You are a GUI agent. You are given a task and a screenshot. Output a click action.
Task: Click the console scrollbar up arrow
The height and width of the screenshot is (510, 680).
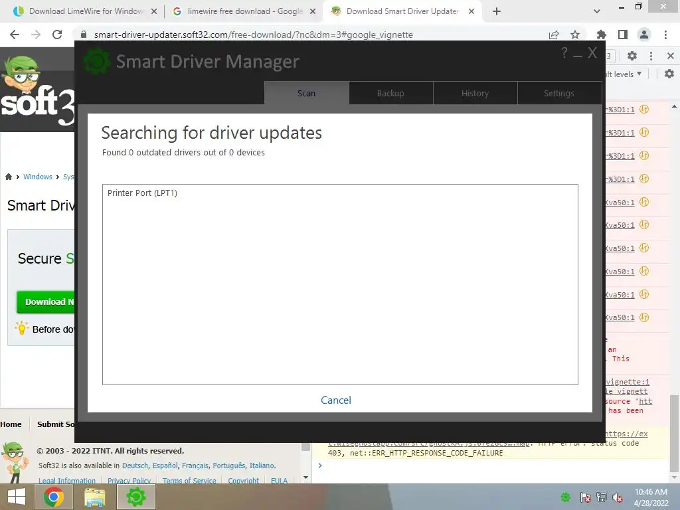674,106
